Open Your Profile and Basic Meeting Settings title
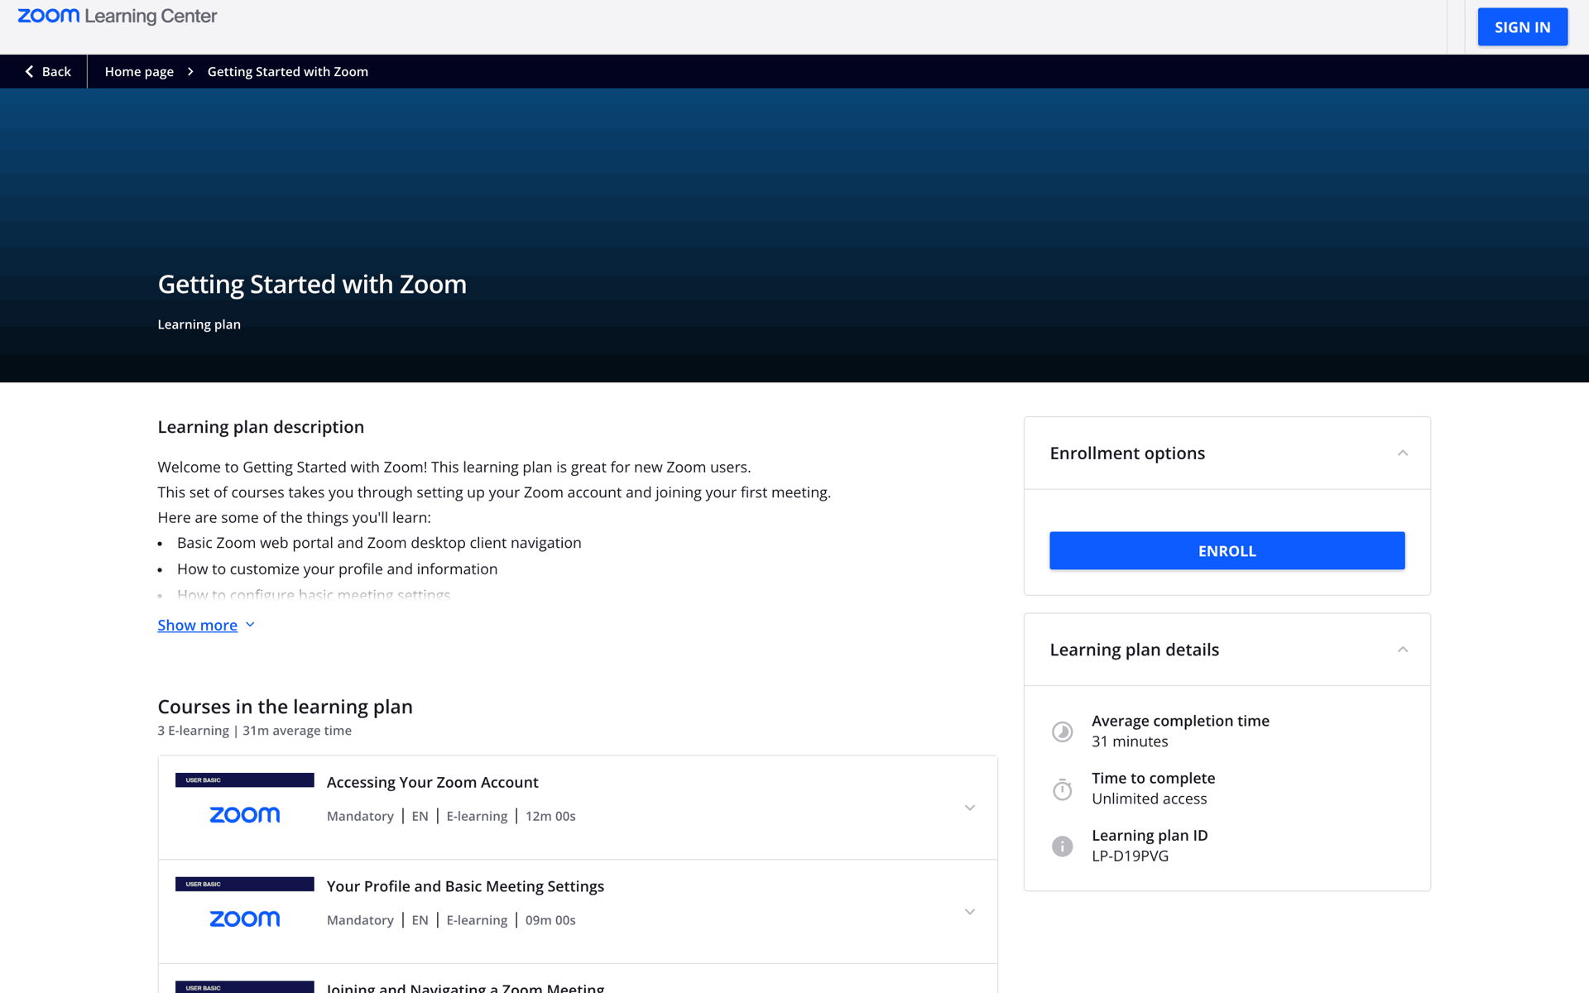Screen dimensions: 1589x993 click(465, 886)
